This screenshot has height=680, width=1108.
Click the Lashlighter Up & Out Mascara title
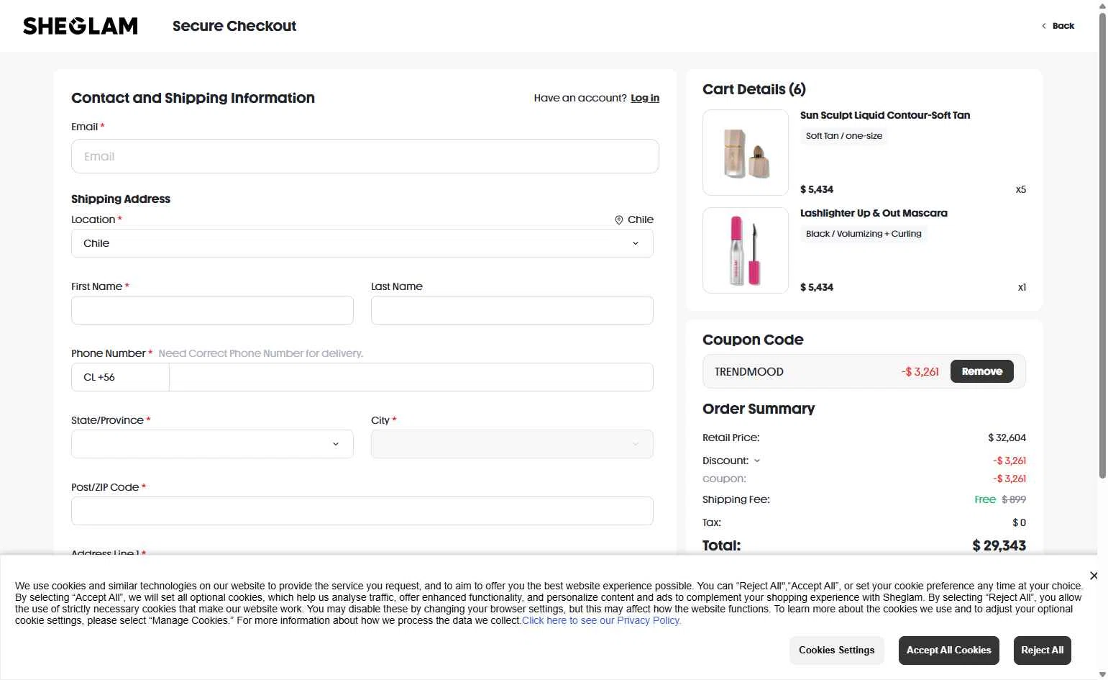874,213
